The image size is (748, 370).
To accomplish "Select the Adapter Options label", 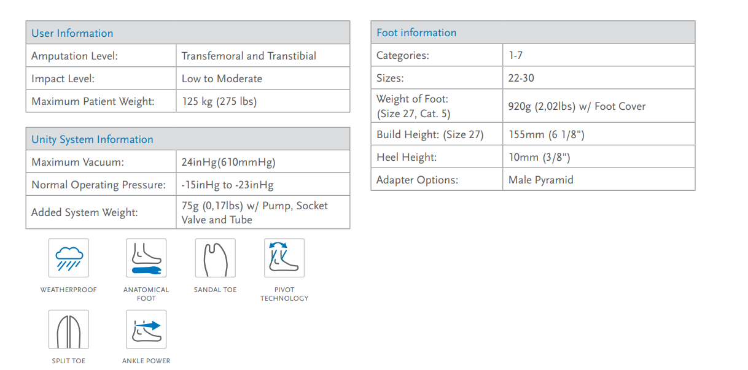I will [418, 180].
